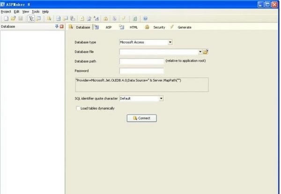This screenshot has width=281, height=194.
Task: Expand the Database file dropdown arrow
Action: [x=200, y=52]
